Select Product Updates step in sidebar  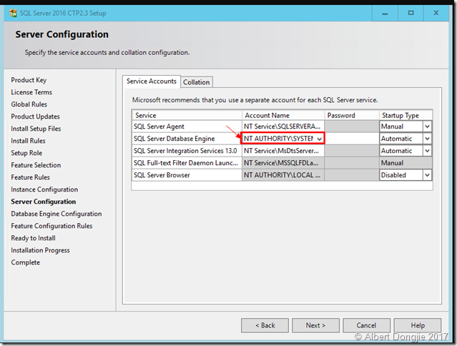point(35,117)
